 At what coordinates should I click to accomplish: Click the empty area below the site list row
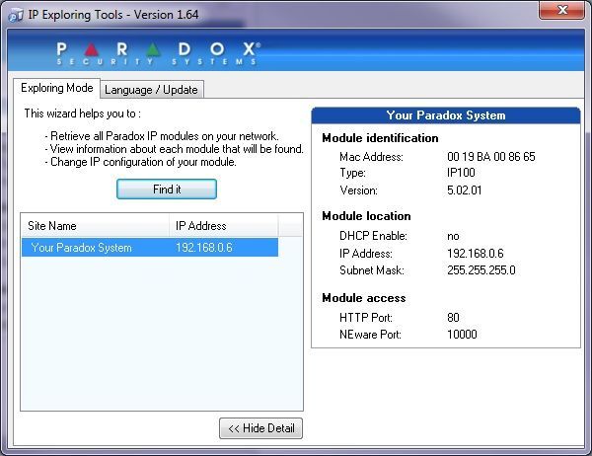161,336
